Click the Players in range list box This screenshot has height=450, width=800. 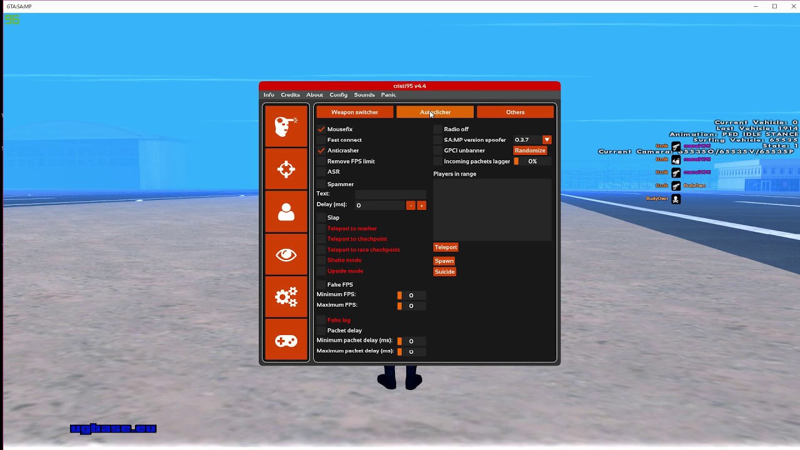[492, 209]
